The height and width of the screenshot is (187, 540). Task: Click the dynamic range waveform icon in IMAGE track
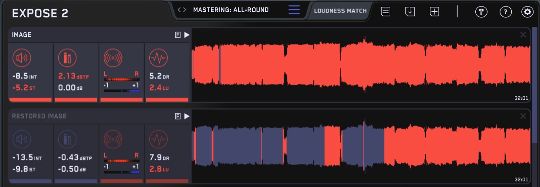[158, 57]
